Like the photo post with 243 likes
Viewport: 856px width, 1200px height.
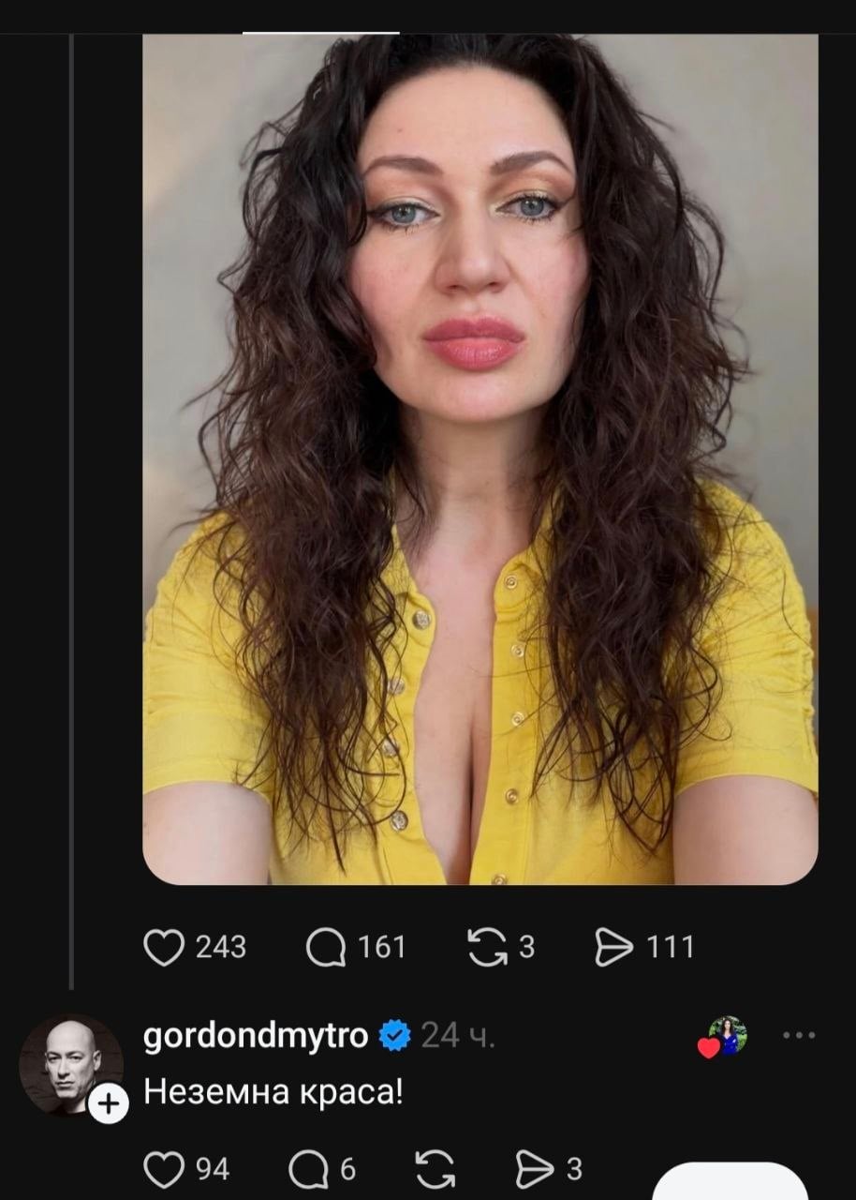click(x=164, y=947)
